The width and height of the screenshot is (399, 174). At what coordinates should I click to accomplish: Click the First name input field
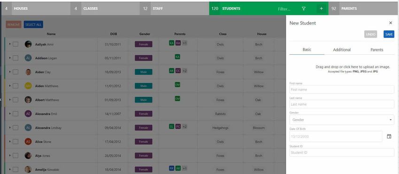point(342,89)
